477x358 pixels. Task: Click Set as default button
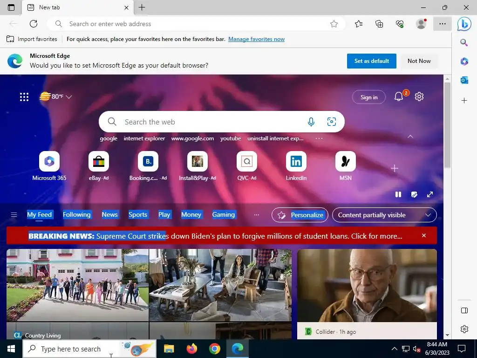pyautogui.click(x=371, y=61)
